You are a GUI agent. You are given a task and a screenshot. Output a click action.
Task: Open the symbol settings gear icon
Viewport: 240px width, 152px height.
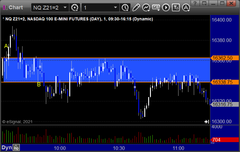(75, 7)
